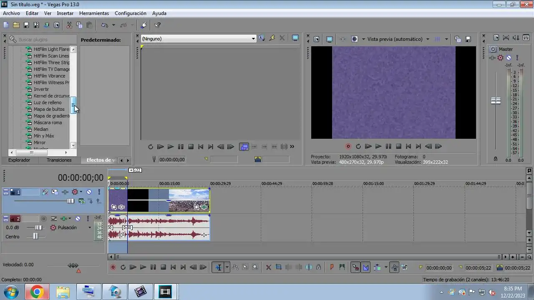This screenshot has width=534, height=300.
Task: Click the Record button under the video preview
Action: coord(348,146)
